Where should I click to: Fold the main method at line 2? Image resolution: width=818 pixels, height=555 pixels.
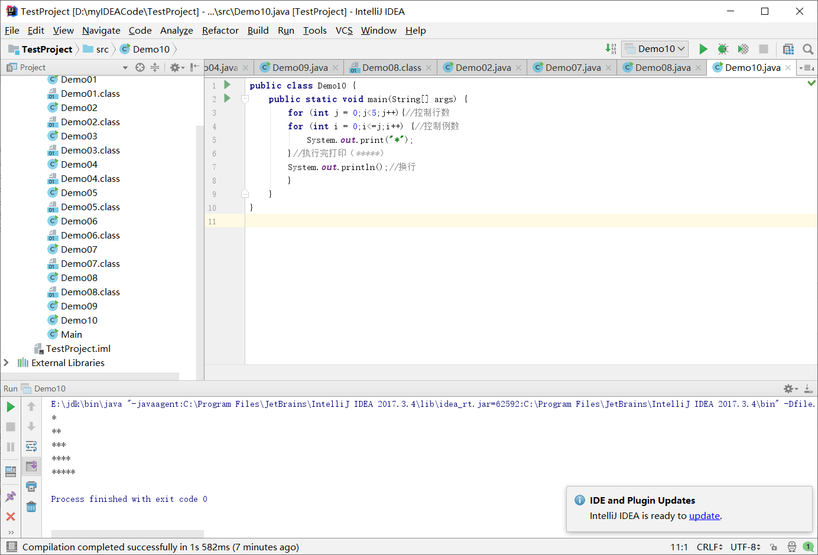(x=245, y=99)
